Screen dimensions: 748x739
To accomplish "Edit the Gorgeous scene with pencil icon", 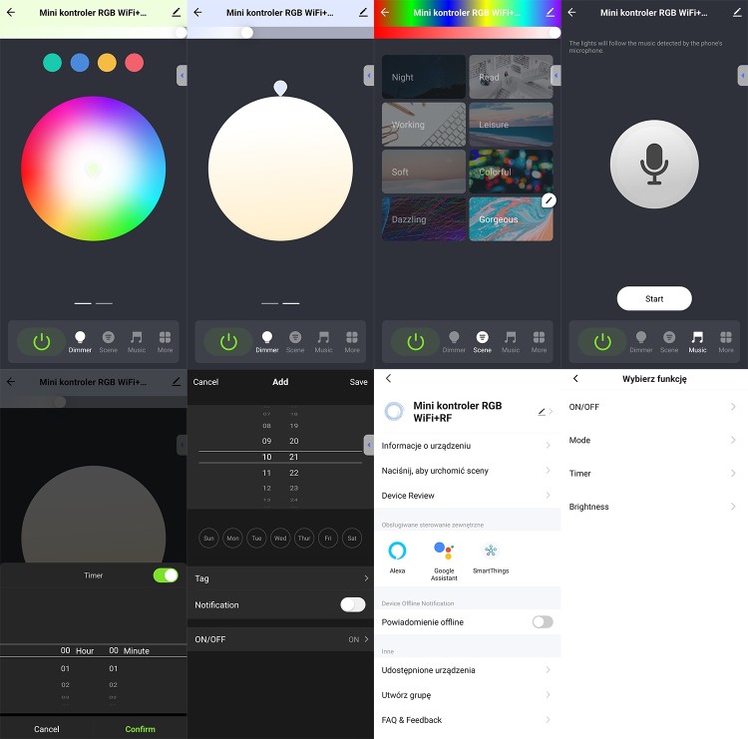I will click(x=549, y=200).
